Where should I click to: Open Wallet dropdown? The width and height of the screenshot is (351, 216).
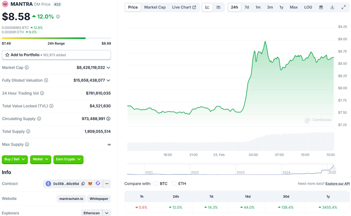click(x=41, y=159)
